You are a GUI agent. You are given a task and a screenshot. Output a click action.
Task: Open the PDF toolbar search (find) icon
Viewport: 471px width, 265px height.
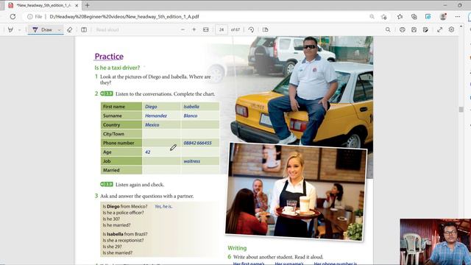[388, 29]
